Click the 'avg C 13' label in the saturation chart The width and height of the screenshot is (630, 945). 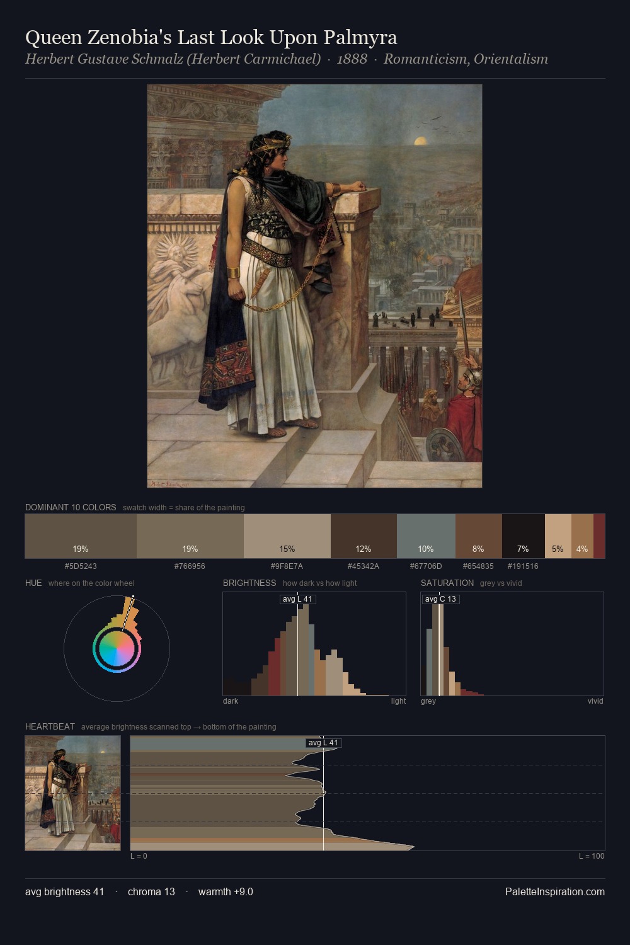[x=440, y=599]
